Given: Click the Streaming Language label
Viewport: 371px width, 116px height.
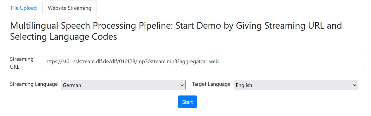Looking at the screenshot, I should (x=34, y=84).
